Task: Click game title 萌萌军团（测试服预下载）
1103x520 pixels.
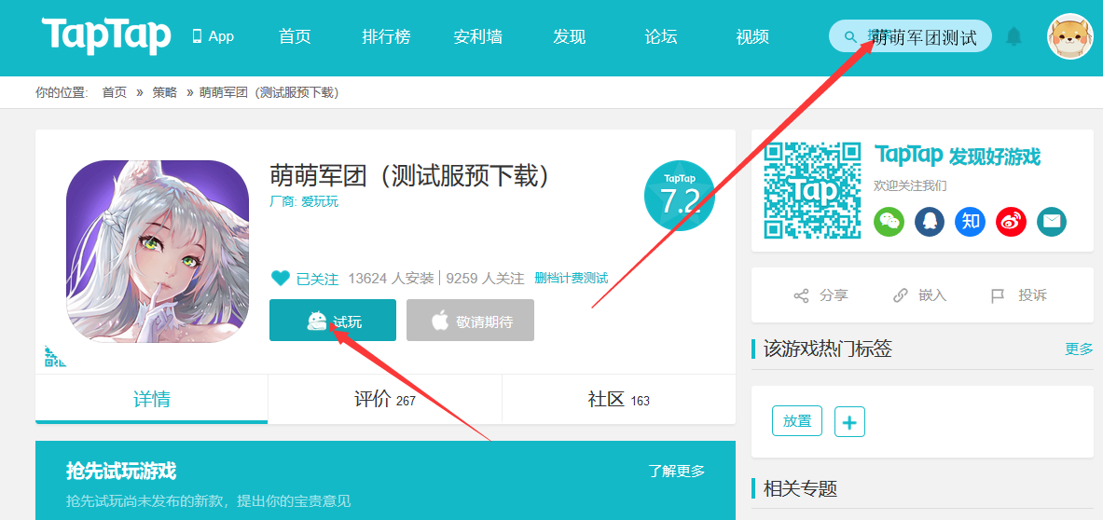Action: pos(409,176)
